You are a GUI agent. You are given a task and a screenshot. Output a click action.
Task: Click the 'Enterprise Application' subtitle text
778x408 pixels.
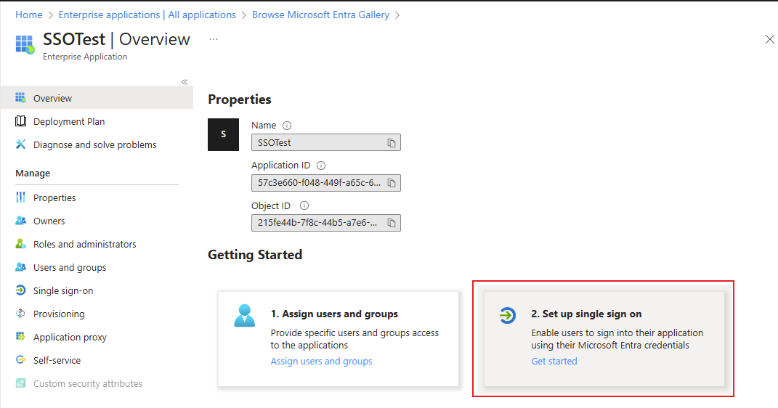[85, 57]
